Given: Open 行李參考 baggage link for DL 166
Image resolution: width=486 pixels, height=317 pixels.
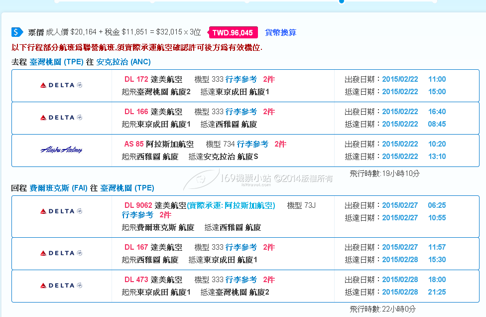Looking at the screenshot, I should pyautogui.click(x=241, y=112).
